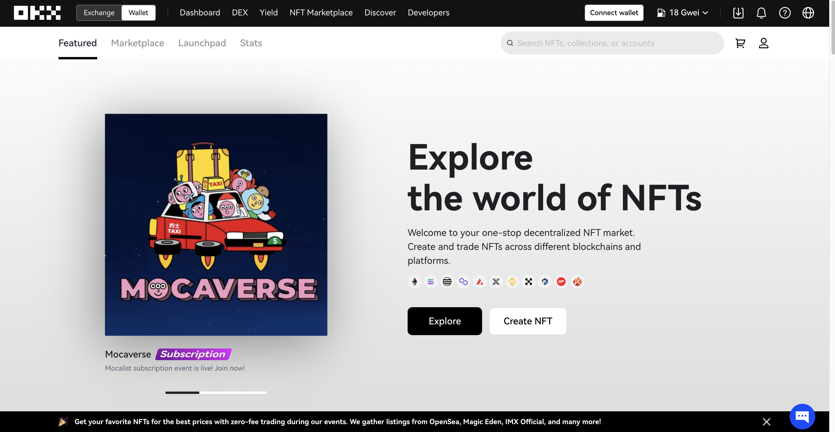Image resolution: width=835 pixels, height=432 pixels.
Task: Open the chat support bubble
Action: tap(802, 416)
